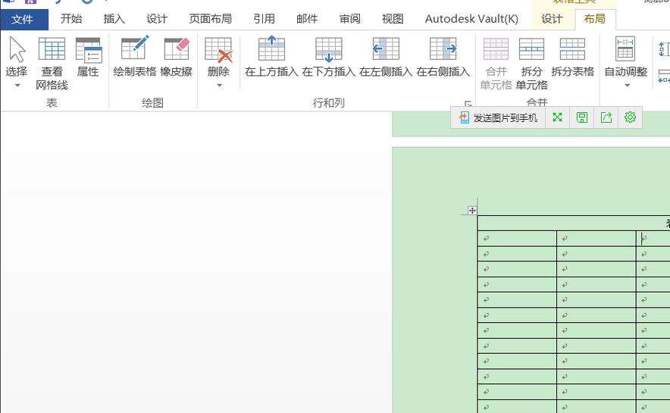
Task: Click the green save icon in floating toolbar
Action: coord(581,117)
